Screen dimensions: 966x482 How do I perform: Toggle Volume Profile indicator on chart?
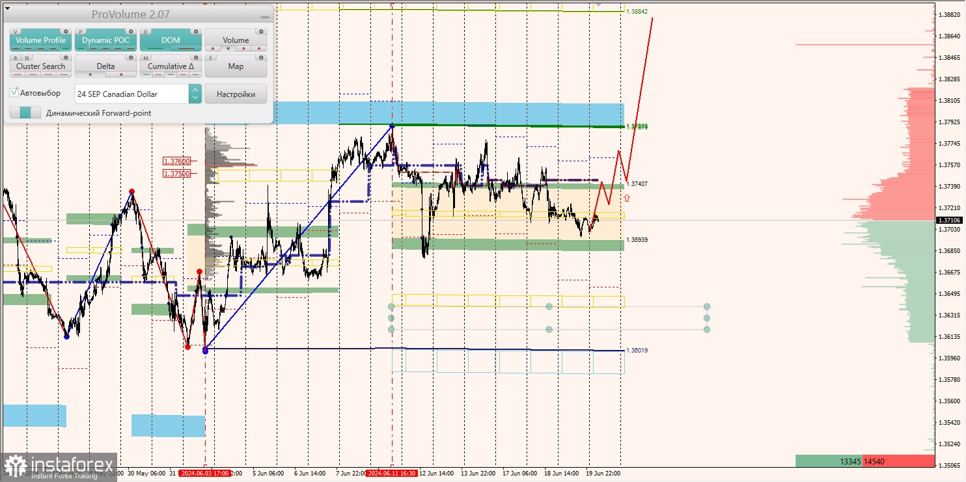40,40
